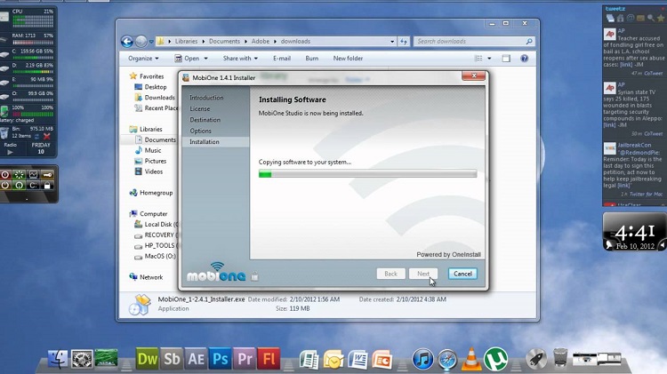Open Dreamweaver from the dock
The image size is (667, 374).
tap(148, 360)
